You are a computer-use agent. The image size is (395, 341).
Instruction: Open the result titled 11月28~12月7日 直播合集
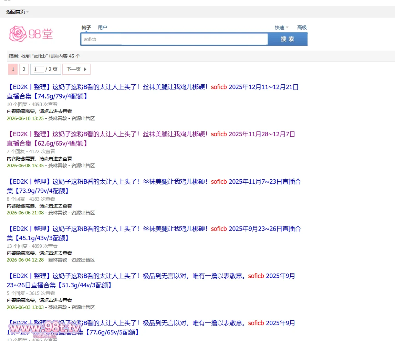[x=151, y=139]
